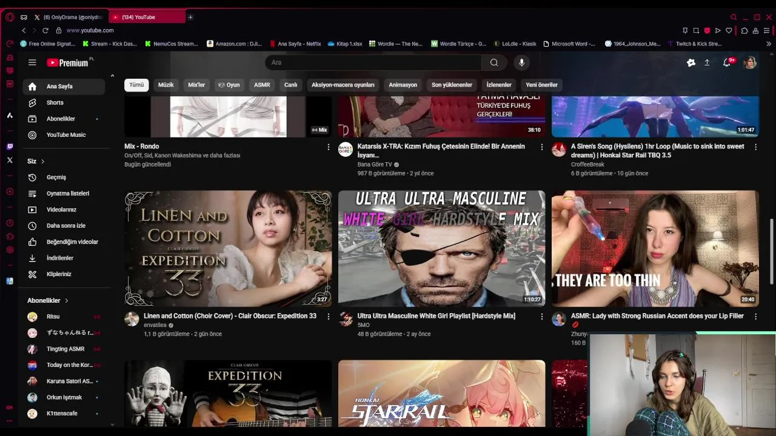Screen dimensions: 776x436
Task: Open options for Ultra Ultra Masculine playlist
Action: (542, 317)
